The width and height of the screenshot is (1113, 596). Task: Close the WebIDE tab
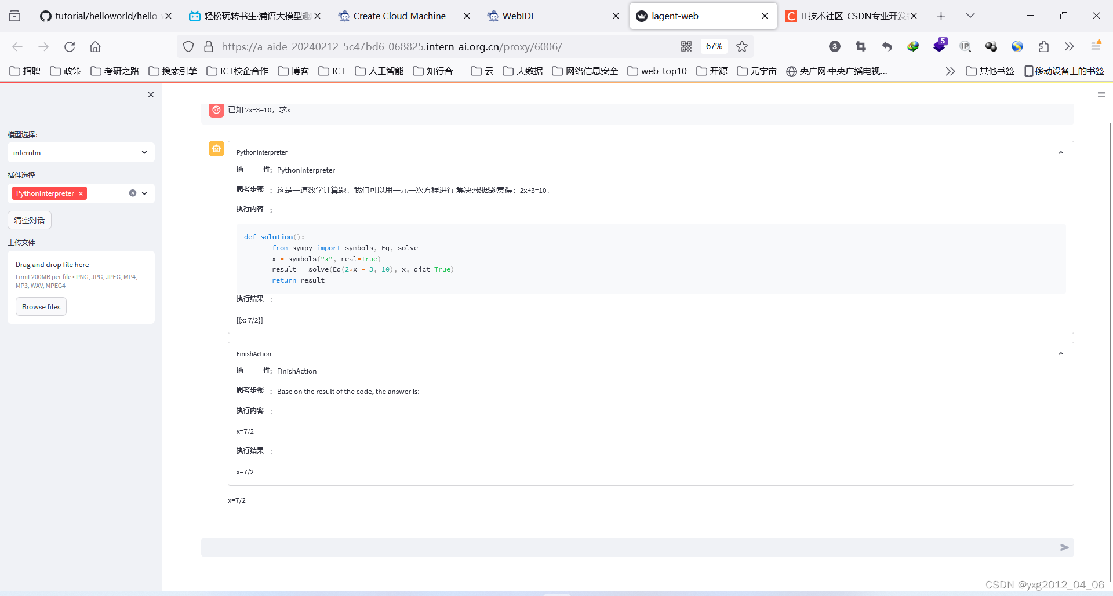616,16
